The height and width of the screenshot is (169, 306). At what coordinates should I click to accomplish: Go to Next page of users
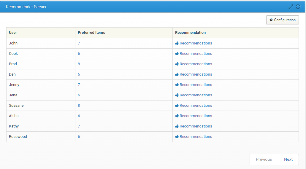pos(288,159)
